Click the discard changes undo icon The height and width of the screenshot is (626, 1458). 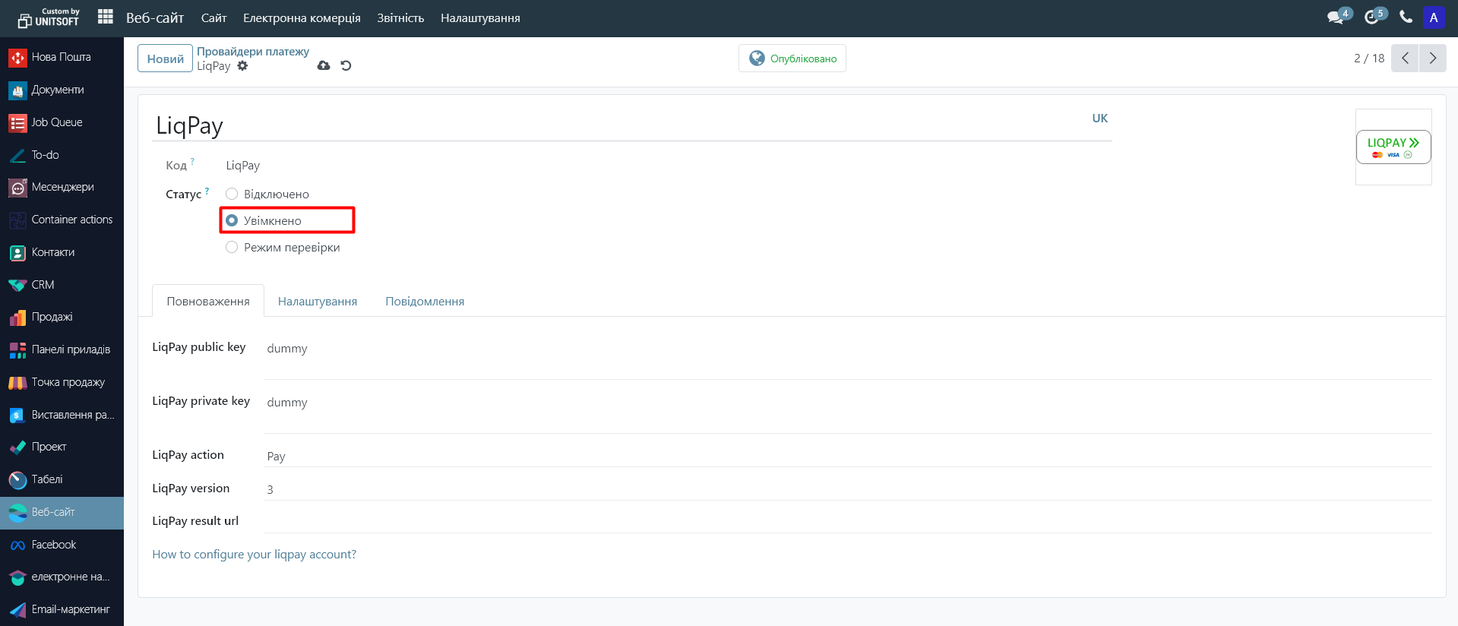(346, 65)
